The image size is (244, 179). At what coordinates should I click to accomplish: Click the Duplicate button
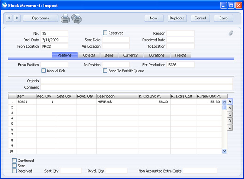[177, 18]
